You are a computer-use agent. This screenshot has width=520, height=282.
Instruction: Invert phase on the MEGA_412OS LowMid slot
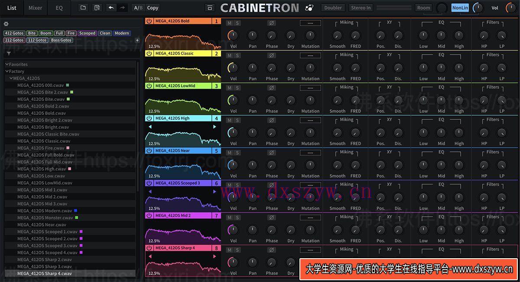pos(272,88)
